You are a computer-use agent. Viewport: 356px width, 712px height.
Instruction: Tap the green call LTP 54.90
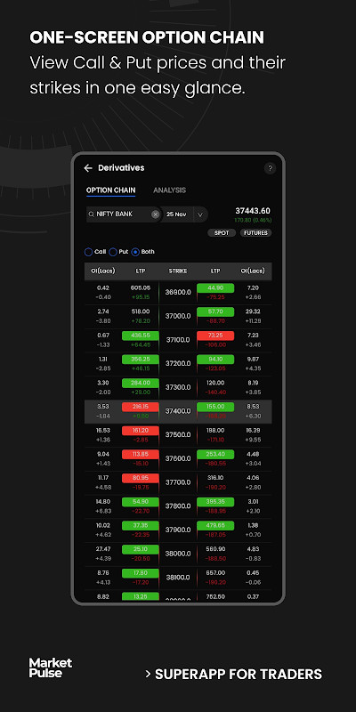141,502
